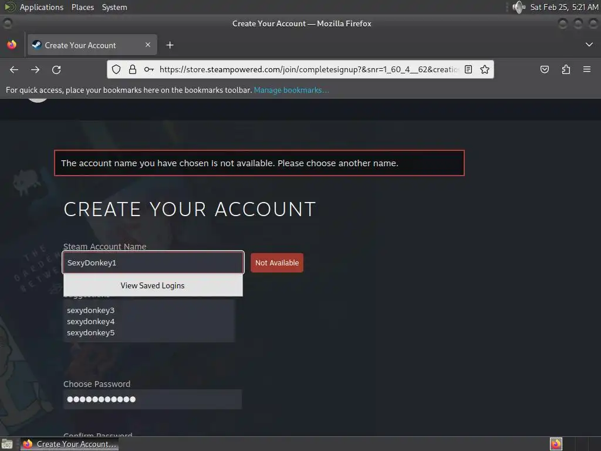
Task: Focus the Steam Account Name field
Action: [153, 262]
